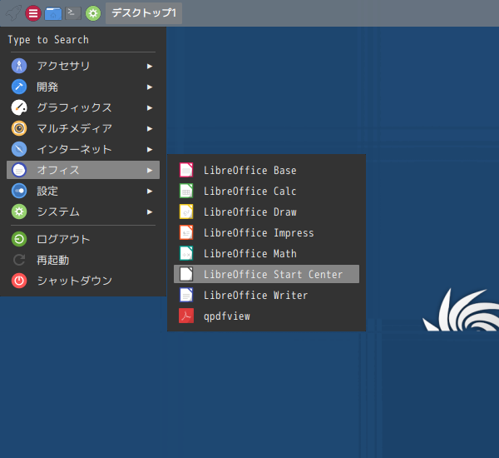The image size is (499, 458).
Task: Open the マルチメディア menu category
Action: click(83, 128)
